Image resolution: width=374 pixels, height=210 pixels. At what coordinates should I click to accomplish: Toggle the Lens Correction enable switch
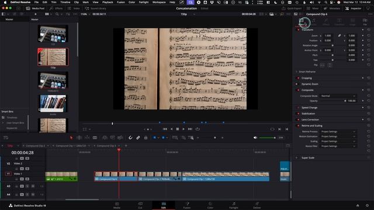click(x=298, y=120)
